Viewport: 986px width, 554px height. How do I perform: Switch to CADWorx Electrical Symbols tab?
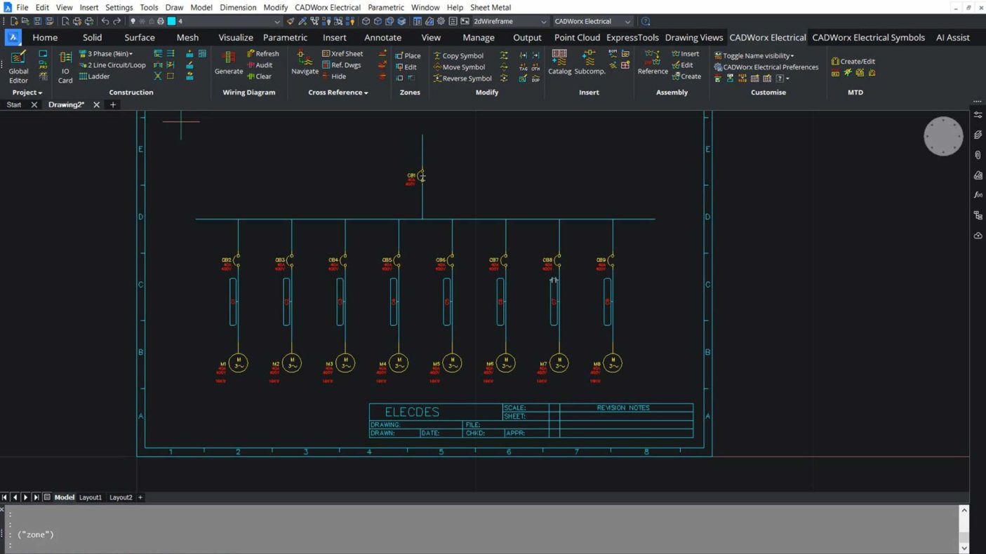pyautogui.click(x=868, y=37)
